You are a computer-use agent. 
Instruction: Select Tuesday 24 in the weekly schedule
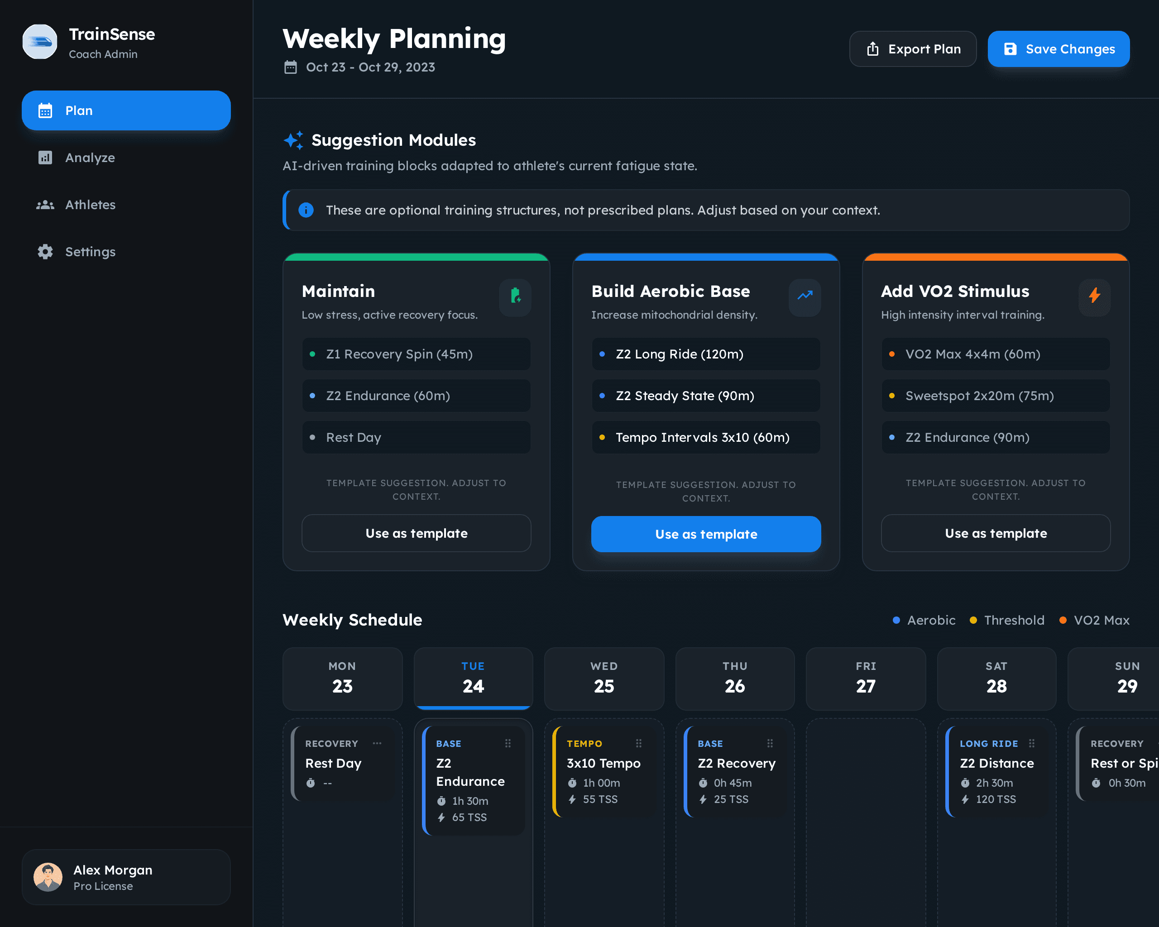pyautogui.click(x=473, y=678)
